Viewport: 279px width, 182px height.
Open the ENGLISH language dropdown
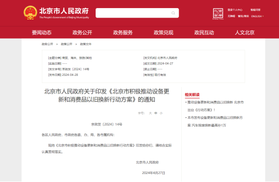pyautogui.click(x=257, y=16)
